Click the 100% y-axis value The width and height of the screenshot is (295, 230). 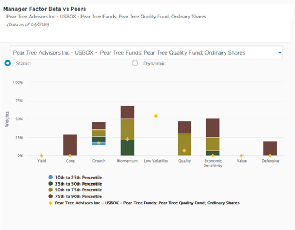click(18, 82)
